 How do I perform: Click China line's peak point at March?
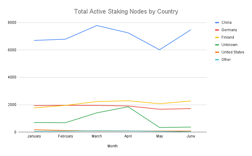coord(97,26)
